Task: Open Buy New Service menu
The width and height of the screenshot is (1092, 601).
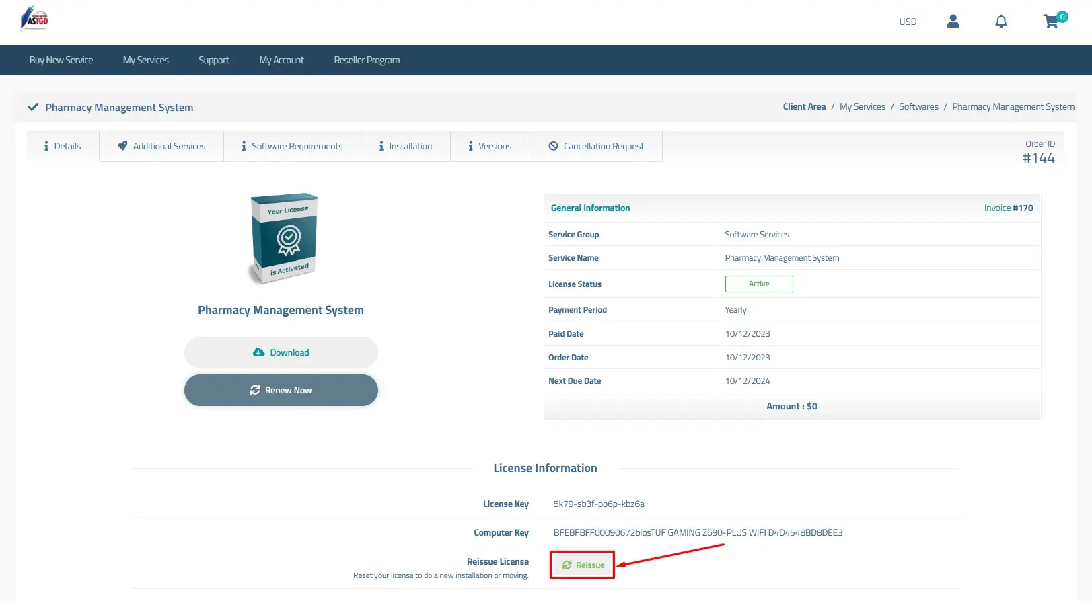Action: (x=61, y=60)
